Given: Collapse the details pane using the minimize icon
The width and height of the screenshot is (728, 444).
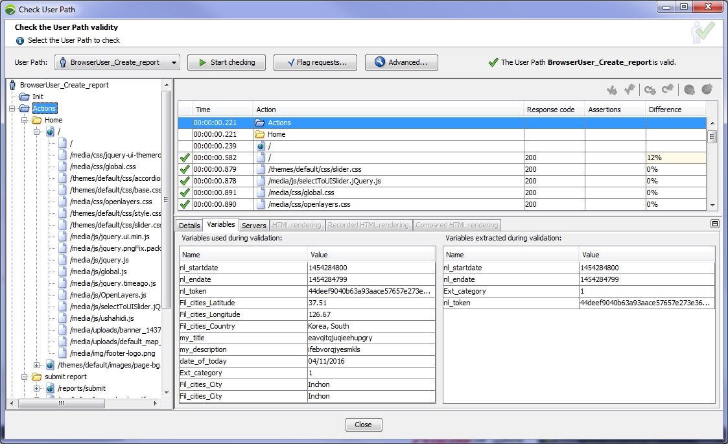Looking at the screenshot, I should coord(714,224).
